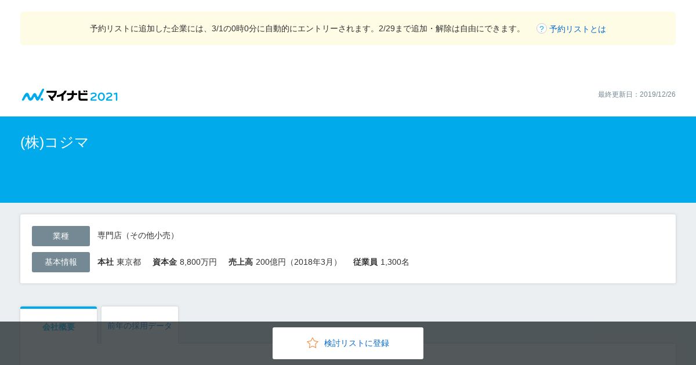Click the question mark help icon
The width and height of the screenshot is (696, 365).
[x=542, y=28]
